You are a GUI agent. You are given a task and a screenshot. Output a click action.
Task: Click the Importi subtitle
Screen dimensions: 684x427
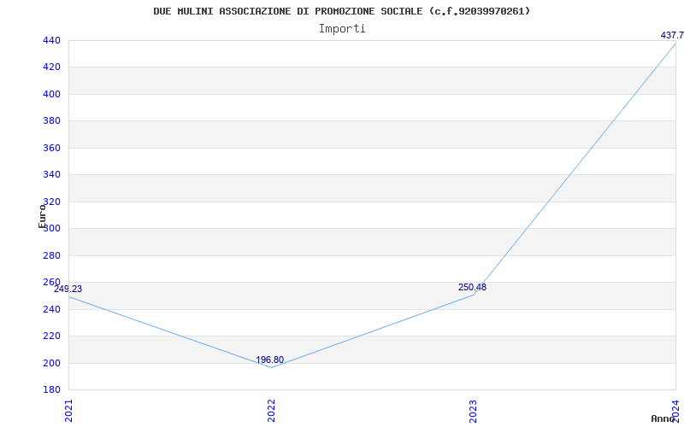[x=342, y=29]
